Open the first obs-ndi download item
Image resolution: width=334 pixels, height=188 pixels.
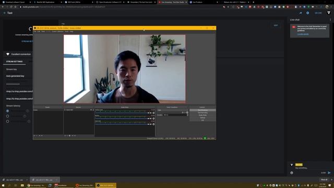[14, 180]
